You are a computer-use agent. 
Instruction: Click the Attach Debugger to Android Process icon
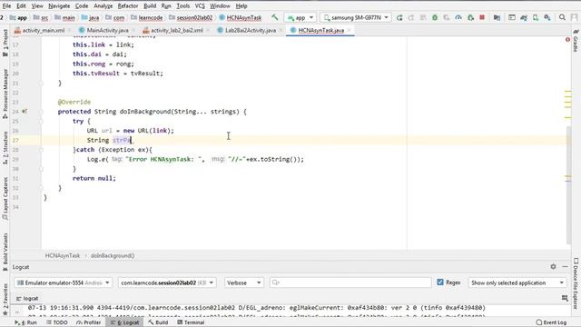click(470, 17)
